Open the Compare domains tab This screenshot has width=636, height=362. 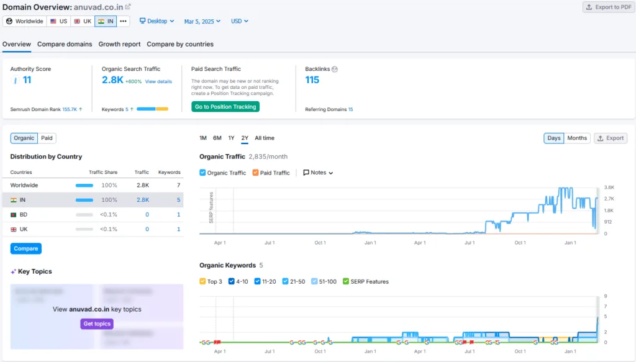click(x=65, y=44)
